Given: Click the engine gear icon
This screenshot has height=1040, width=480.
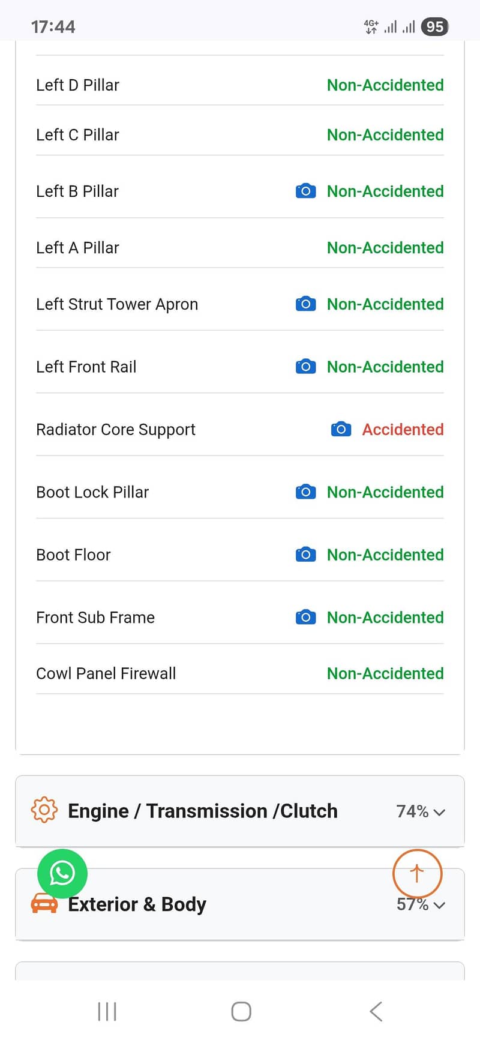Looking at the screenshot, I should pos(44,811).
